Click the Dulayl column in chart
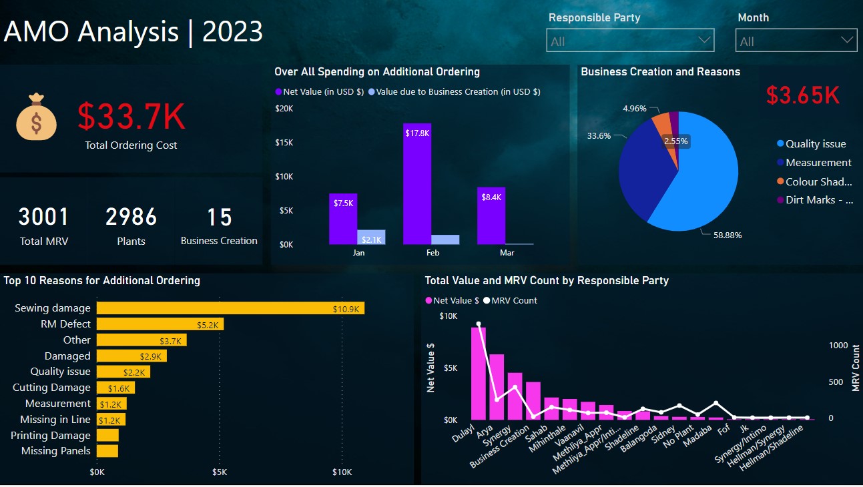Image resolution: width=863 pixels, height=487 pixels. pyautogui.click(x=479, y=374)
